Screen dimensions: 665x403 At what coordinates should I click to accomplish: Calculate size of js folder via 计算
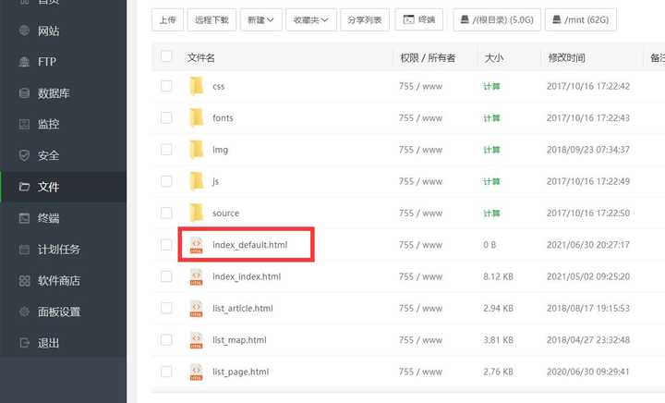492,181
